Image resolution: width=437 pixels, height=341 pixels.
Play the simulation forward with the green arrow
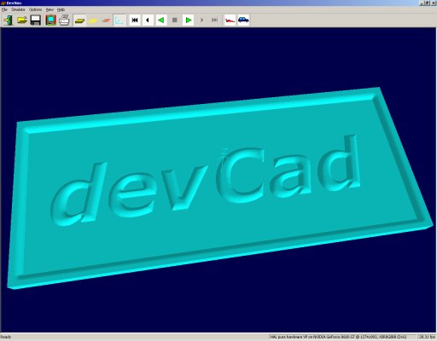[188, 20]
